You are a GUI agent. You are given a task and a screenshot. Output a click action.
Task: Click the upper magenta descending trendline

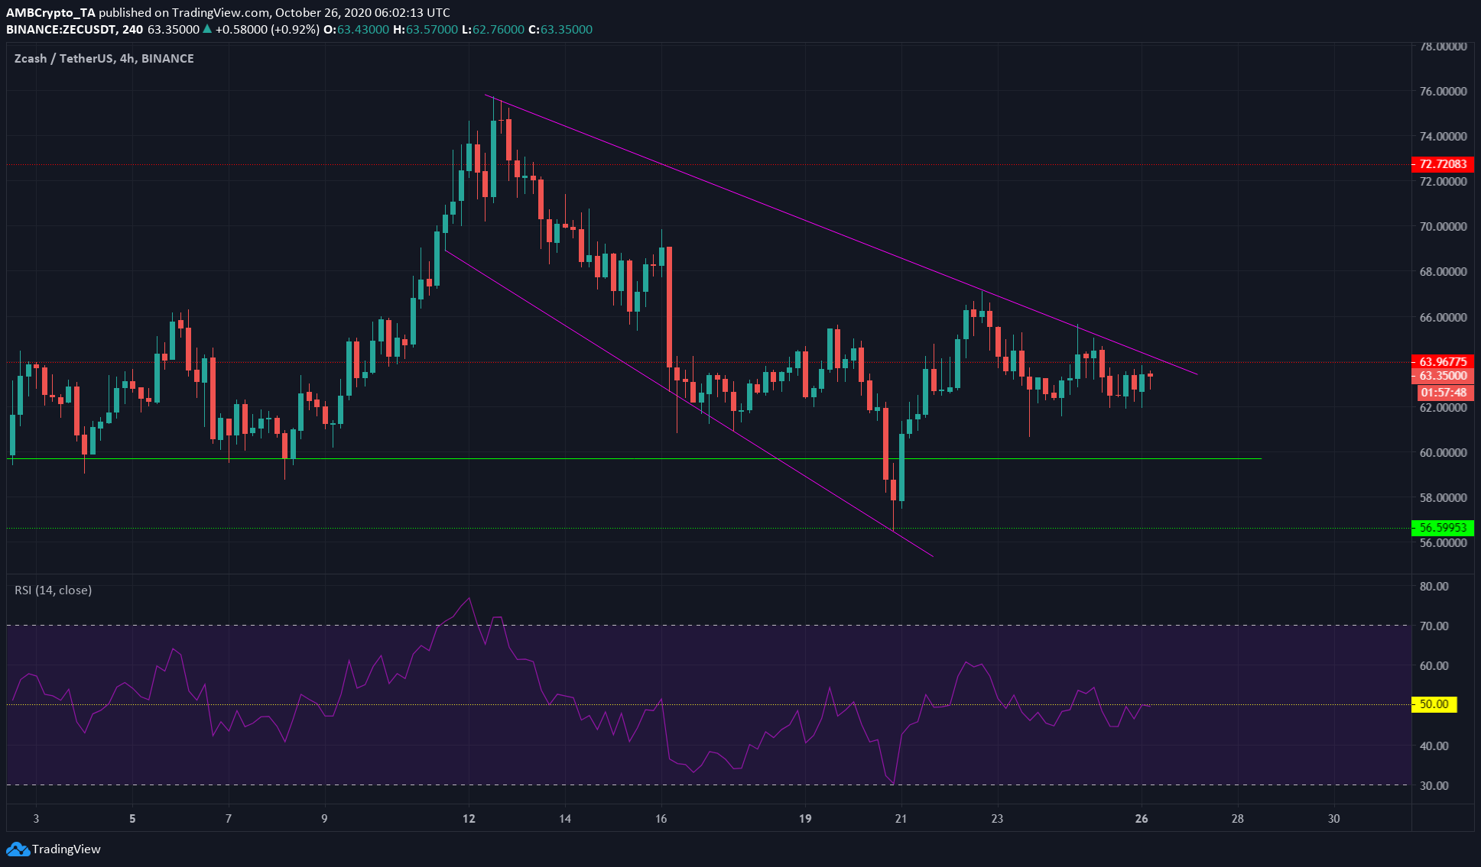tap(841, 235)
